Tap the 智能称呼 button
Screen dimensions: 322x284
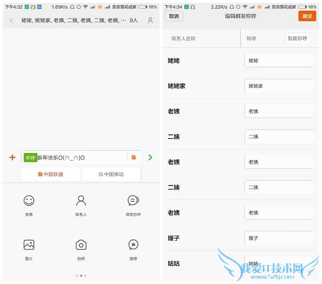[297, 38]
